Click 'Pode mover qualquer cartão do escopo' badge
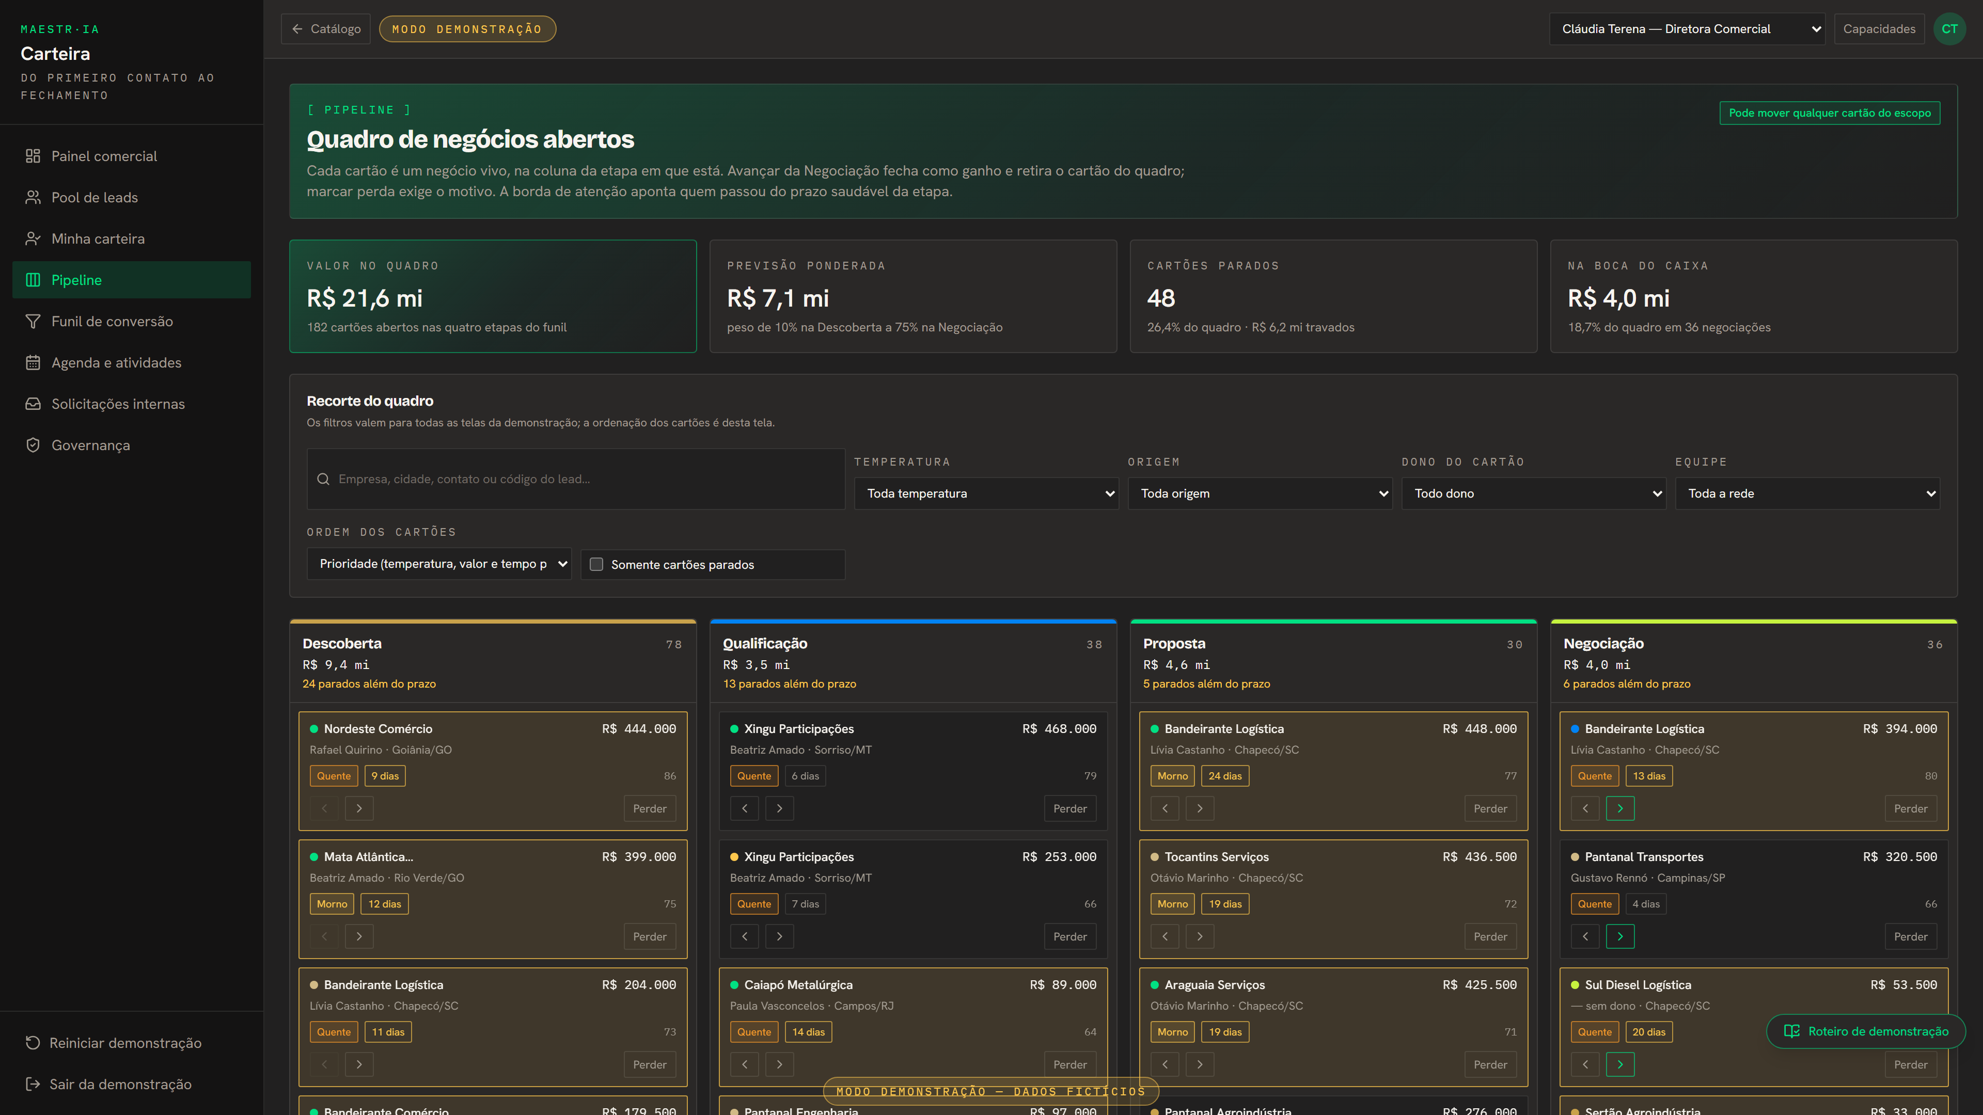 click(1830, 113)
